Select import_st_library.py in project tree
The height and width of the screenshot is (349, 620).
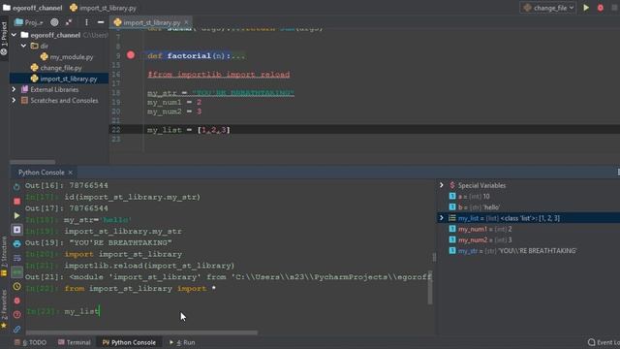[64, 79]
